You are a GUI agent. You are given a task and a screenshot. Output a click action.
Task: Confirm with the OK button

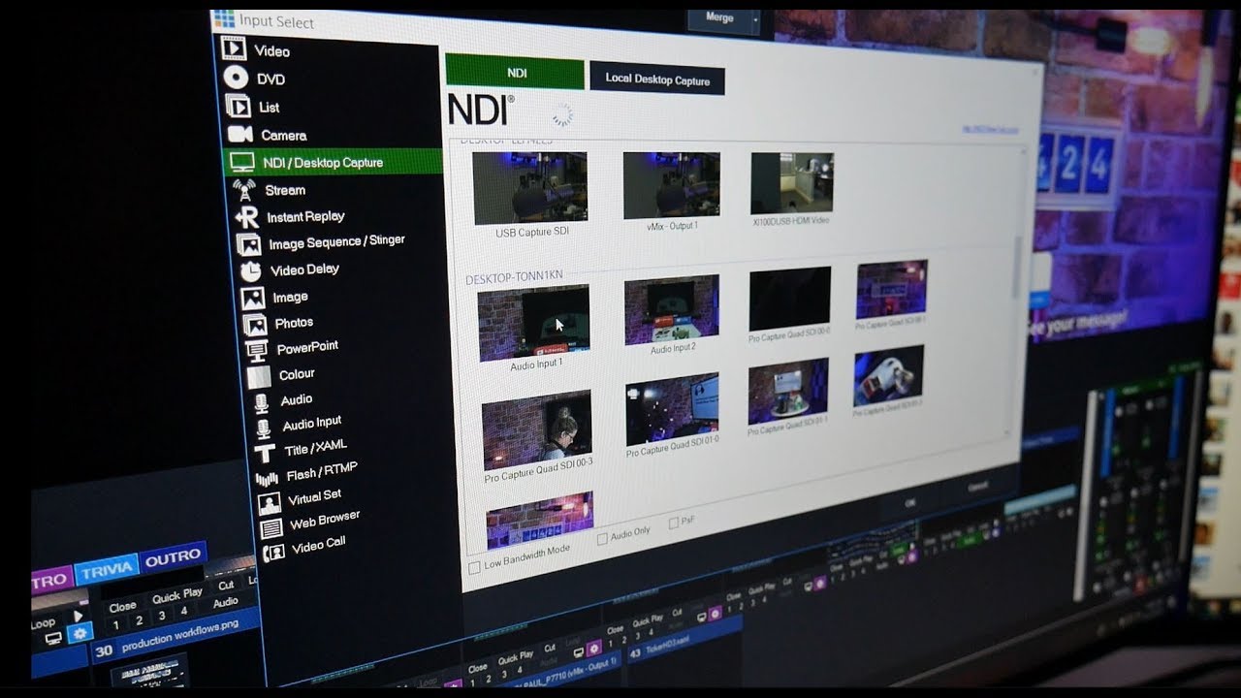pos(909,503)
